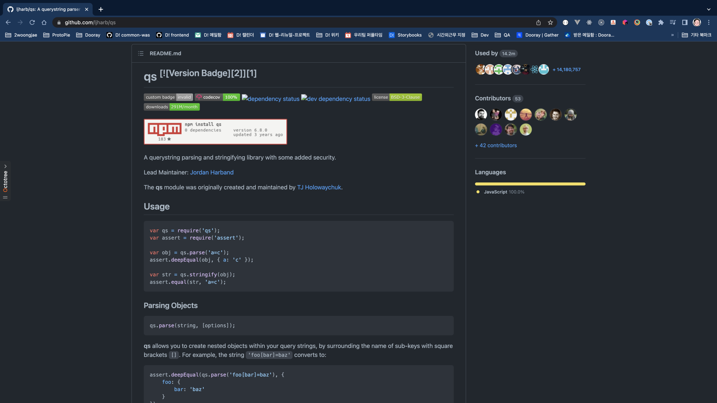Viewport: 717px width, 403px height.
Task: Open a new browser tab
Action: [x=101, y=9]
